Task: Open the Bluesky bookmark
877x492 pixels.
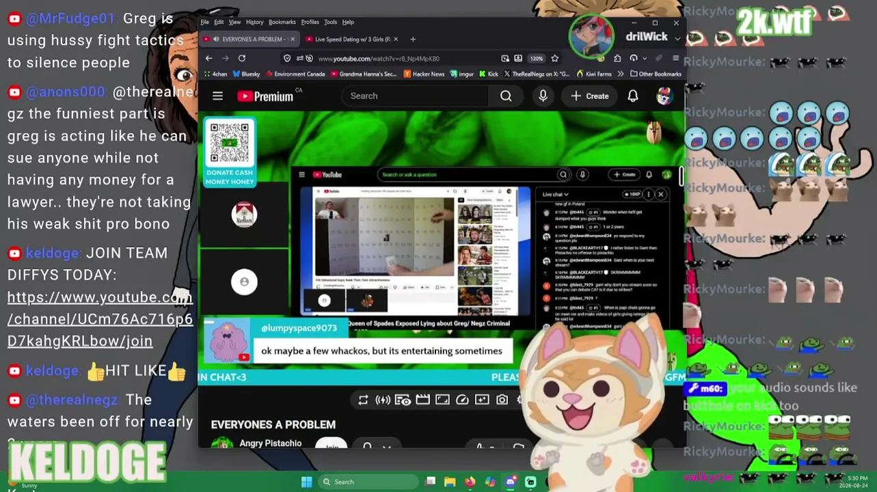Action: point(246,74)
